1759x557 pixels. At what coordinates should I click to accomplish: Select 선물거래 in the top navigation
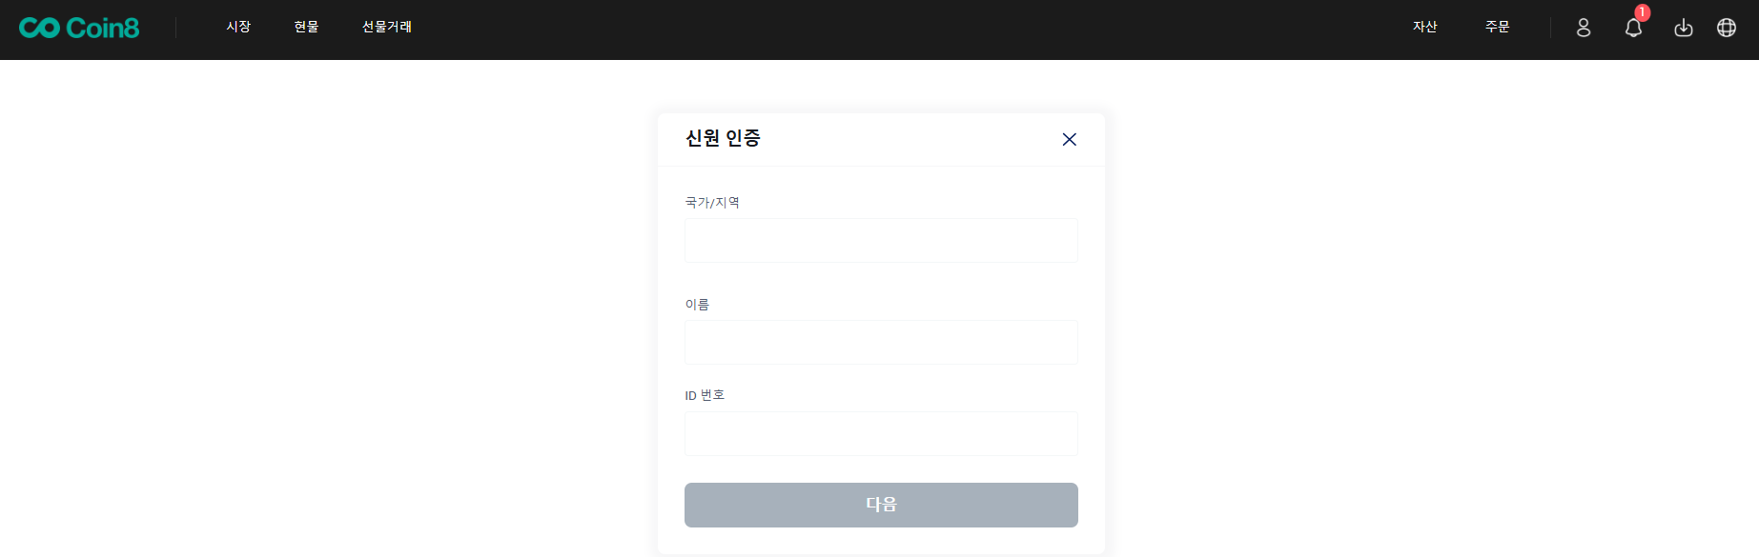click(386, 27)
